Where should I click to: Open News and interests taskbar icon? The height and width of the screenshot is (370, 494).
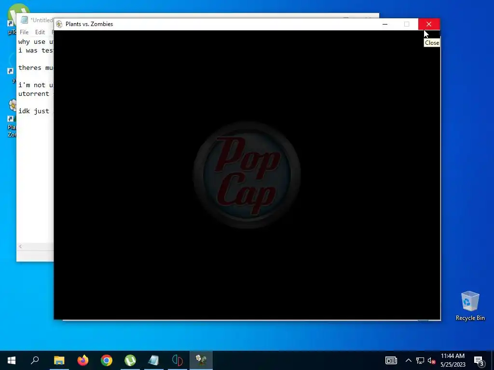[391, 360]
